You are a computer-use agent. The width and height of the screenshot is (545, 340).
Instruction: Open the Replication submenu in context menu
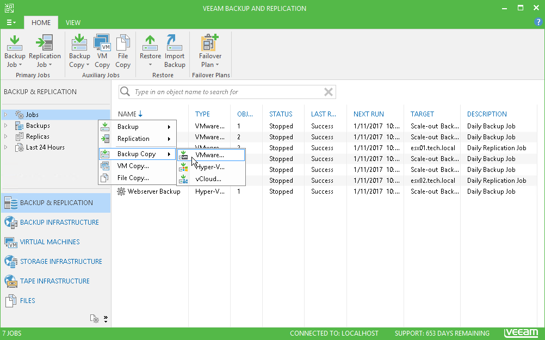(137, 139)
